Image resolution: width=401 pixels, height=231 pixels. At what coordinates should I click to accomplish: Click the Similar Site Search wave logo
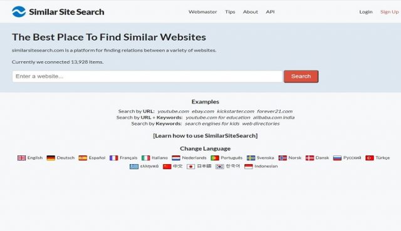click(x=19, y=12)
